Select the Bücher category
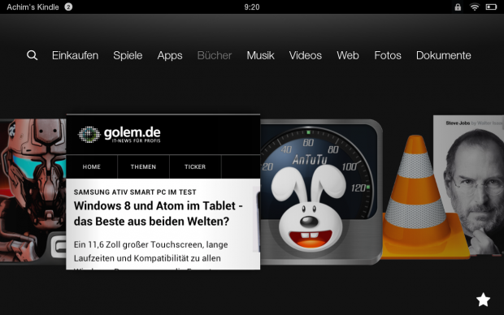The height and width of the screenshot is (315, 504). click(x=215, y=55)
